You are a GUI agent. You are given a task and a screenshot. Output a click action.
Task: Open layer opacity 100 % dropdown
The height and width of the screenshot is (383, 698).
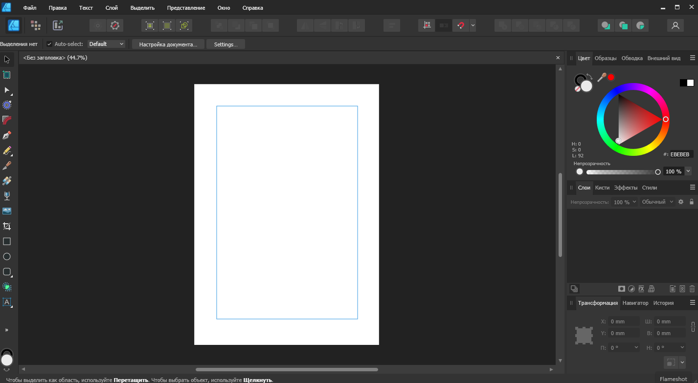click(x=625, y=202)
